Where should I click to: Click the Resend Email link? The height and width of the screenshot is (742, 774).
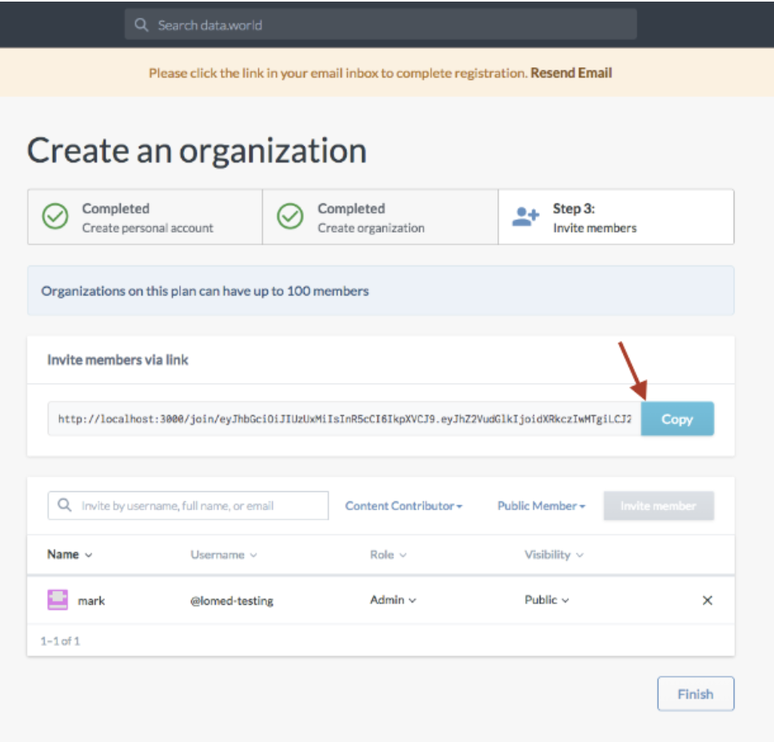[x=571, y=73]
